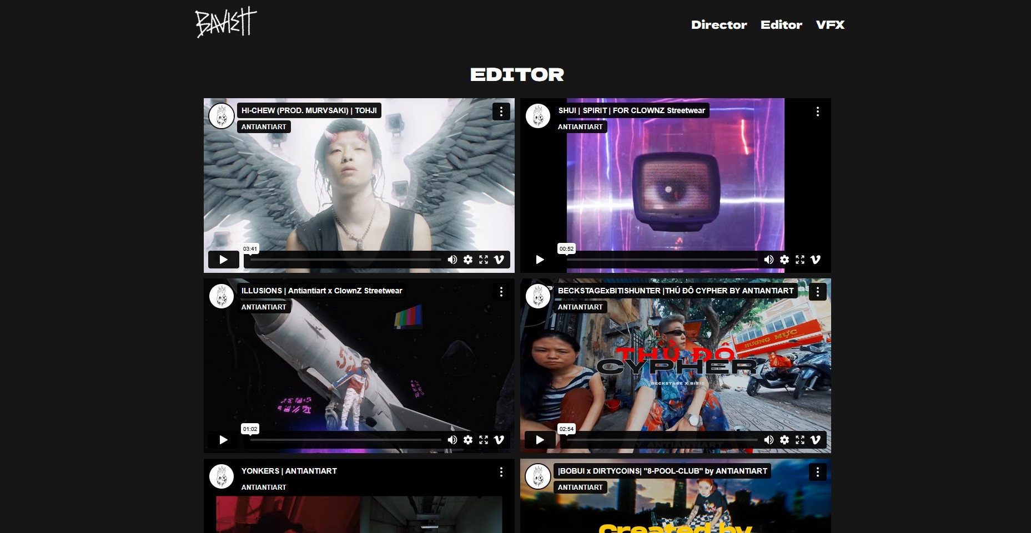Mute the ILLUSIONS video volume
Screen dimensions: 1031x533
pos(452,440)
